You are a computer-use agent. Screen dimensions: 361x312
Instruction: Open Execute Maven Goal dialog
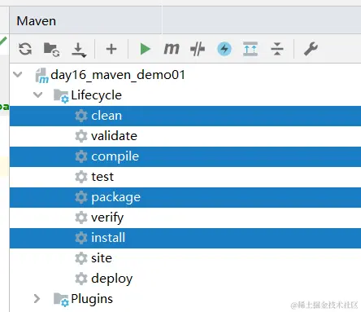[172, 49]
